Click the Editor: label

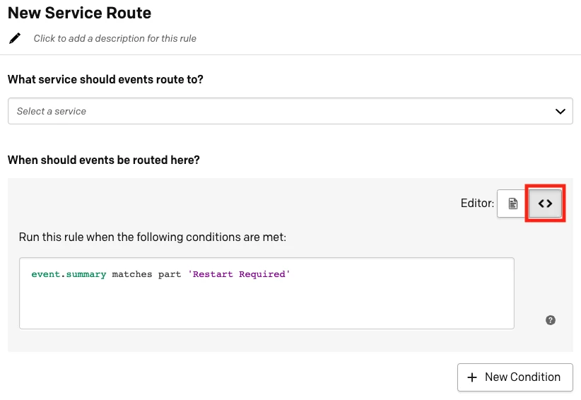click(x=477, y=203)
